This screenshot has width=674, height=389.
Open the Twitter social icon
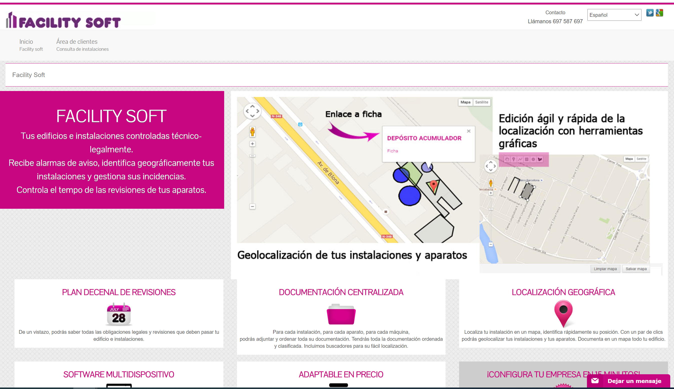650,12
